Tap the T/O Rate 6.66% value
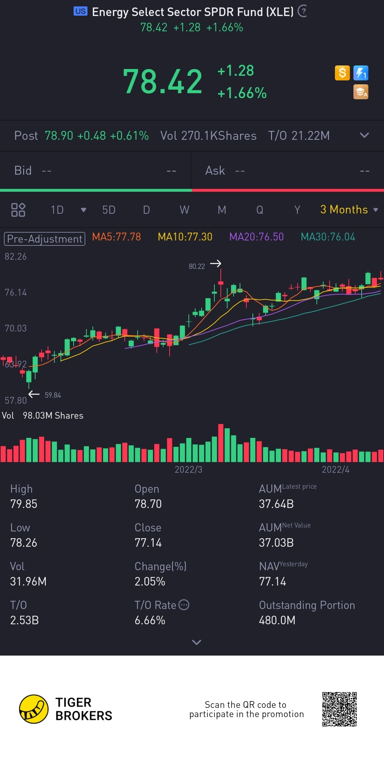 pyautogui.click(x=150, y=620)
